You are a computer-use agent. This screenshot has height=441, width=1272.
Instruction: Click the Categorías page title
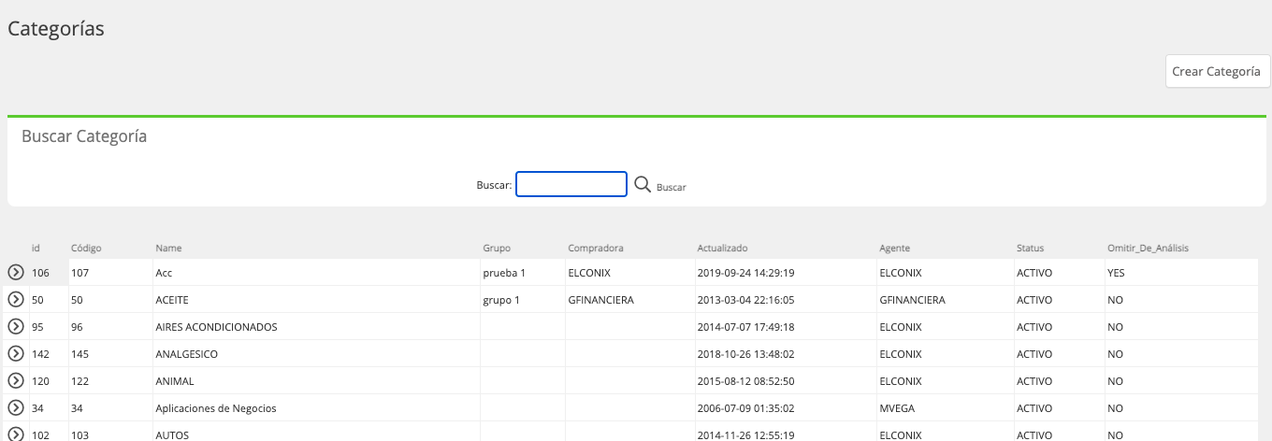(56, 29)
